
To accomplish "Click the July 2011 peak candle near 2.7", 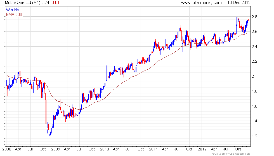I will tap(180, 28).
